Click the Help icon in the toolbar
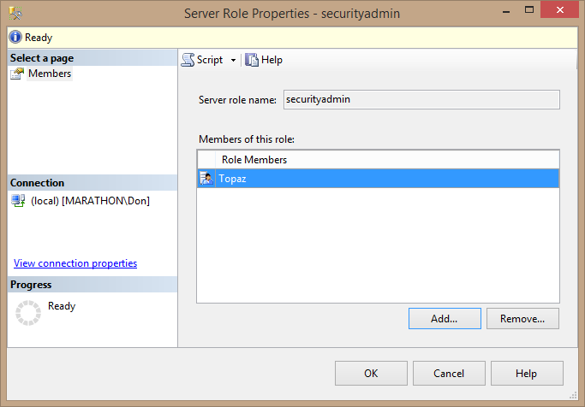Screen dimensions: 585x407 click(x=252, y=60)
